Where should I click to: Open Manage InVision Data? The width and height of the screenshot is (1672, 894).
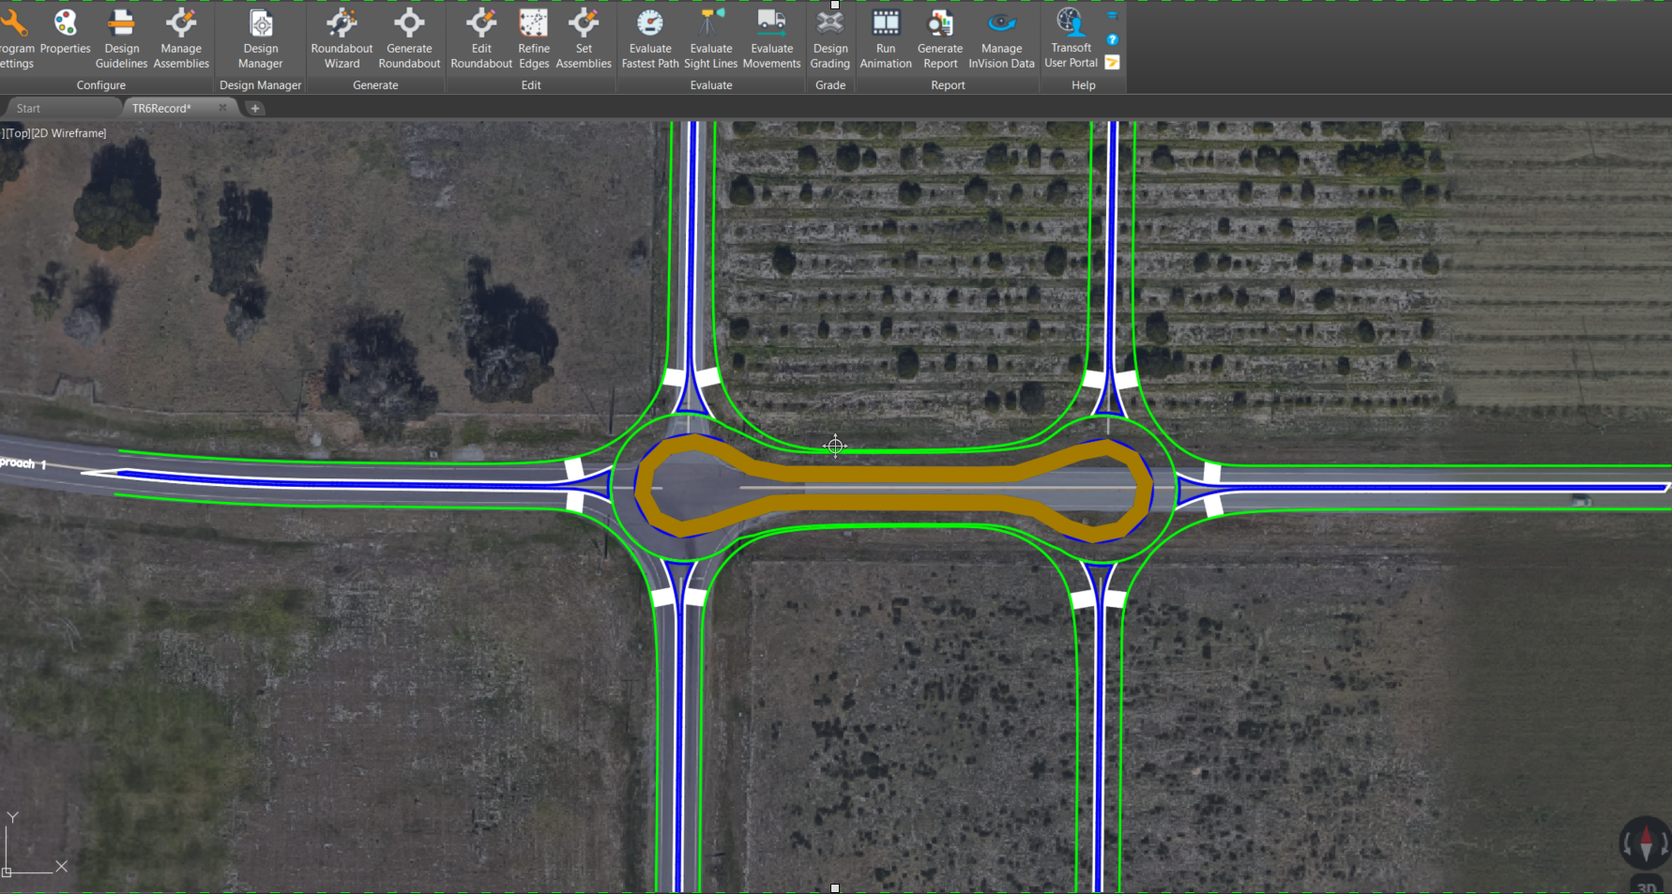(x=1001, y=38)
